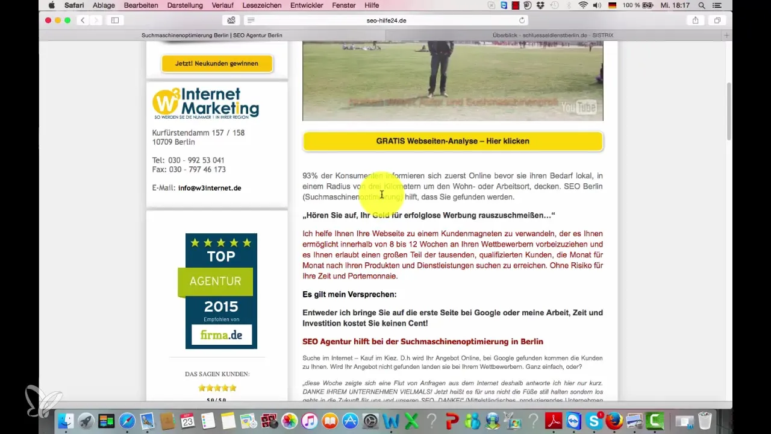This screenshot has height=434, width=771.
Task: Open the Reader view icon
Action: click(x=251, y=20)
